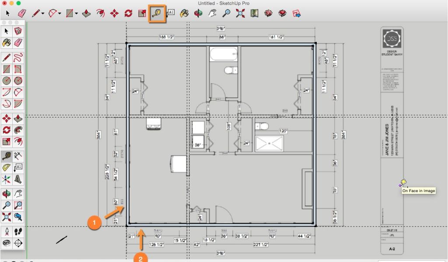Activate the Follow Me tool
The image size is (448, 262).
pos(18,130)
